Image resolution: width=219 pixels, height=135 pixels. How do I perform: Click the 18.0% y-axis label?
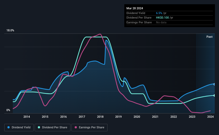[x=10, y=31]
